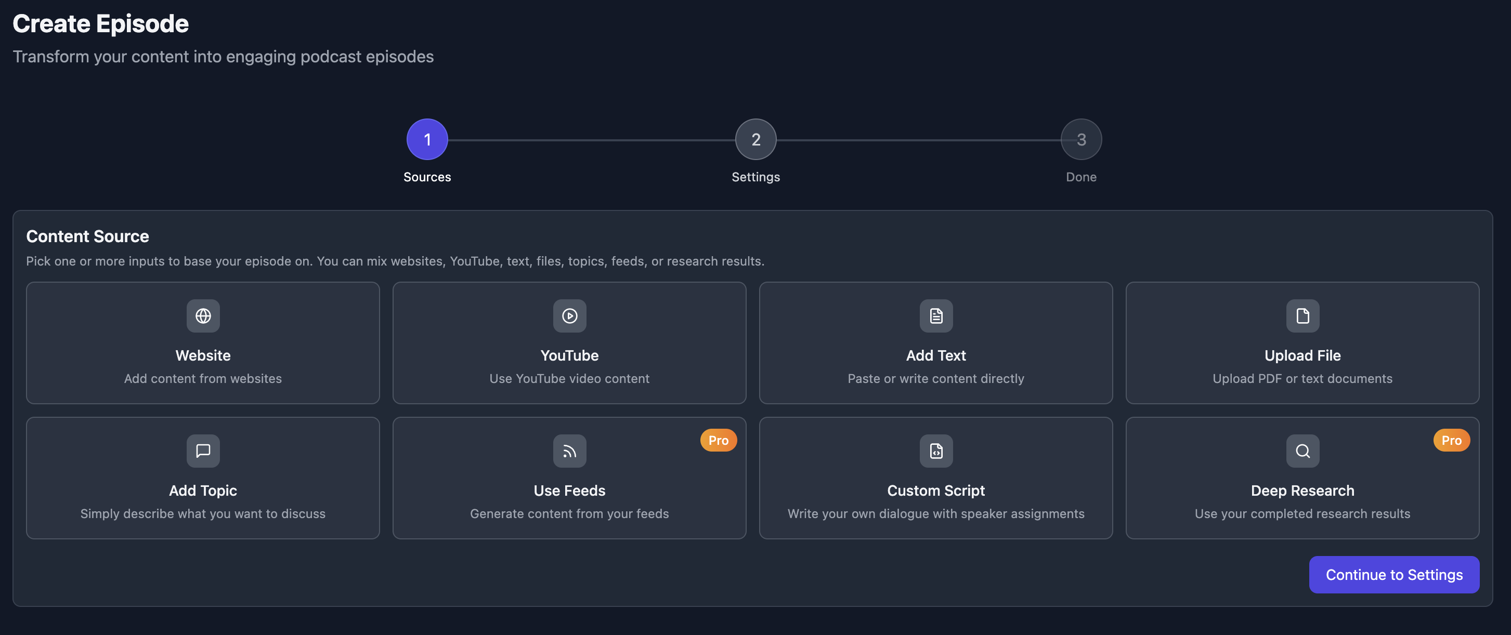The image size is (1511, 635).
Task: Click the Deep Research magnifier icon
Action: pyautogui.click(x=1301, y=451)
